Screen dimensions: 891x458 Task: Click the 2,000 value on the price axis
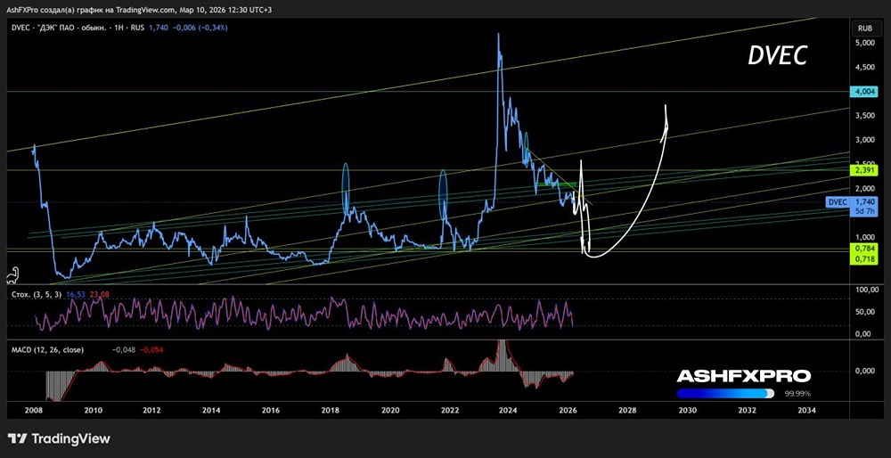click(x=863, y=188)
